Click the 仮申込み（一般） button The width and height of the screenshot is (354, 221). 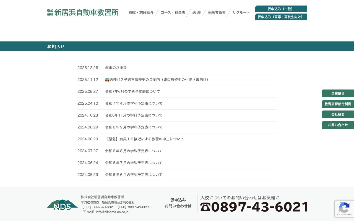coord(281,9)
